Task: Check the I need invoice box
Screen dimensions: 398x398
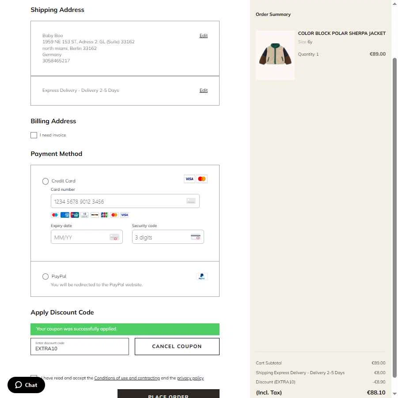Action: 34,135
